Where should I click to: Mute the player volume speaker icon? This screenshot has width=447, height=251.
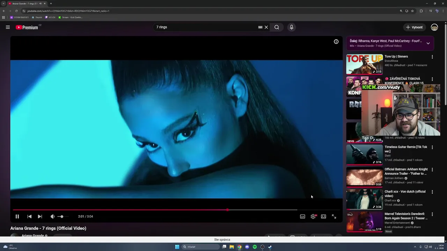coord(52,216)
